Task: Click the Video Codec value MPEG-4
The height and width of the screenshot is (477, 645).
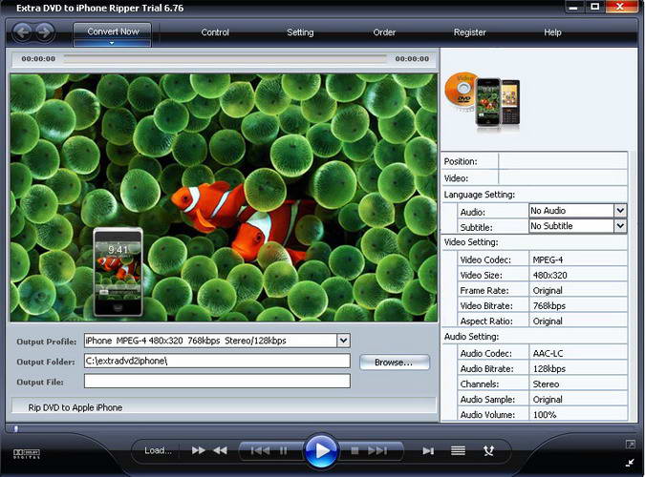Action: 548,259
